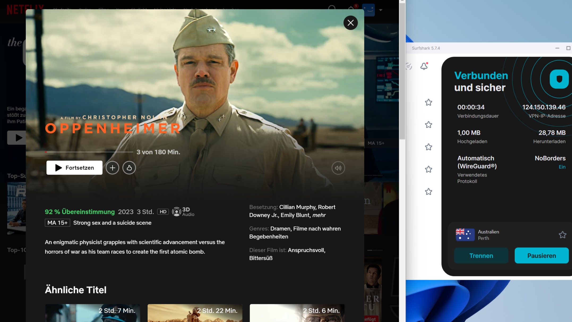Image resolution: width=572 pixels, height=322 pixels.
Task: Click the MA 15+ rating badge
Action: point(57,223)
